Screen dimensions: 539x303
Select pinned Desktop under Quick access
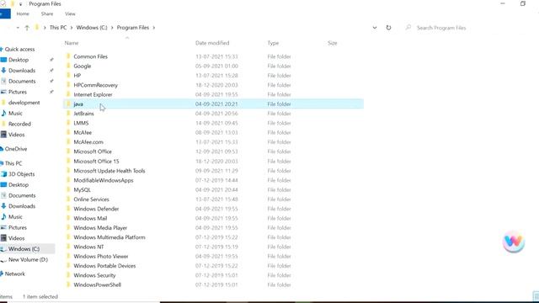pos(19,60)
